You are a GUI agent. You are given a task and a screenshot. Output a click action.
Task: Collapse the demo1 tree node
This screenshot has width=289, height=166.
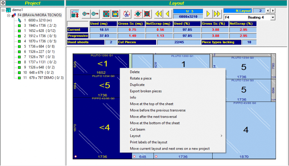point(3,10)
